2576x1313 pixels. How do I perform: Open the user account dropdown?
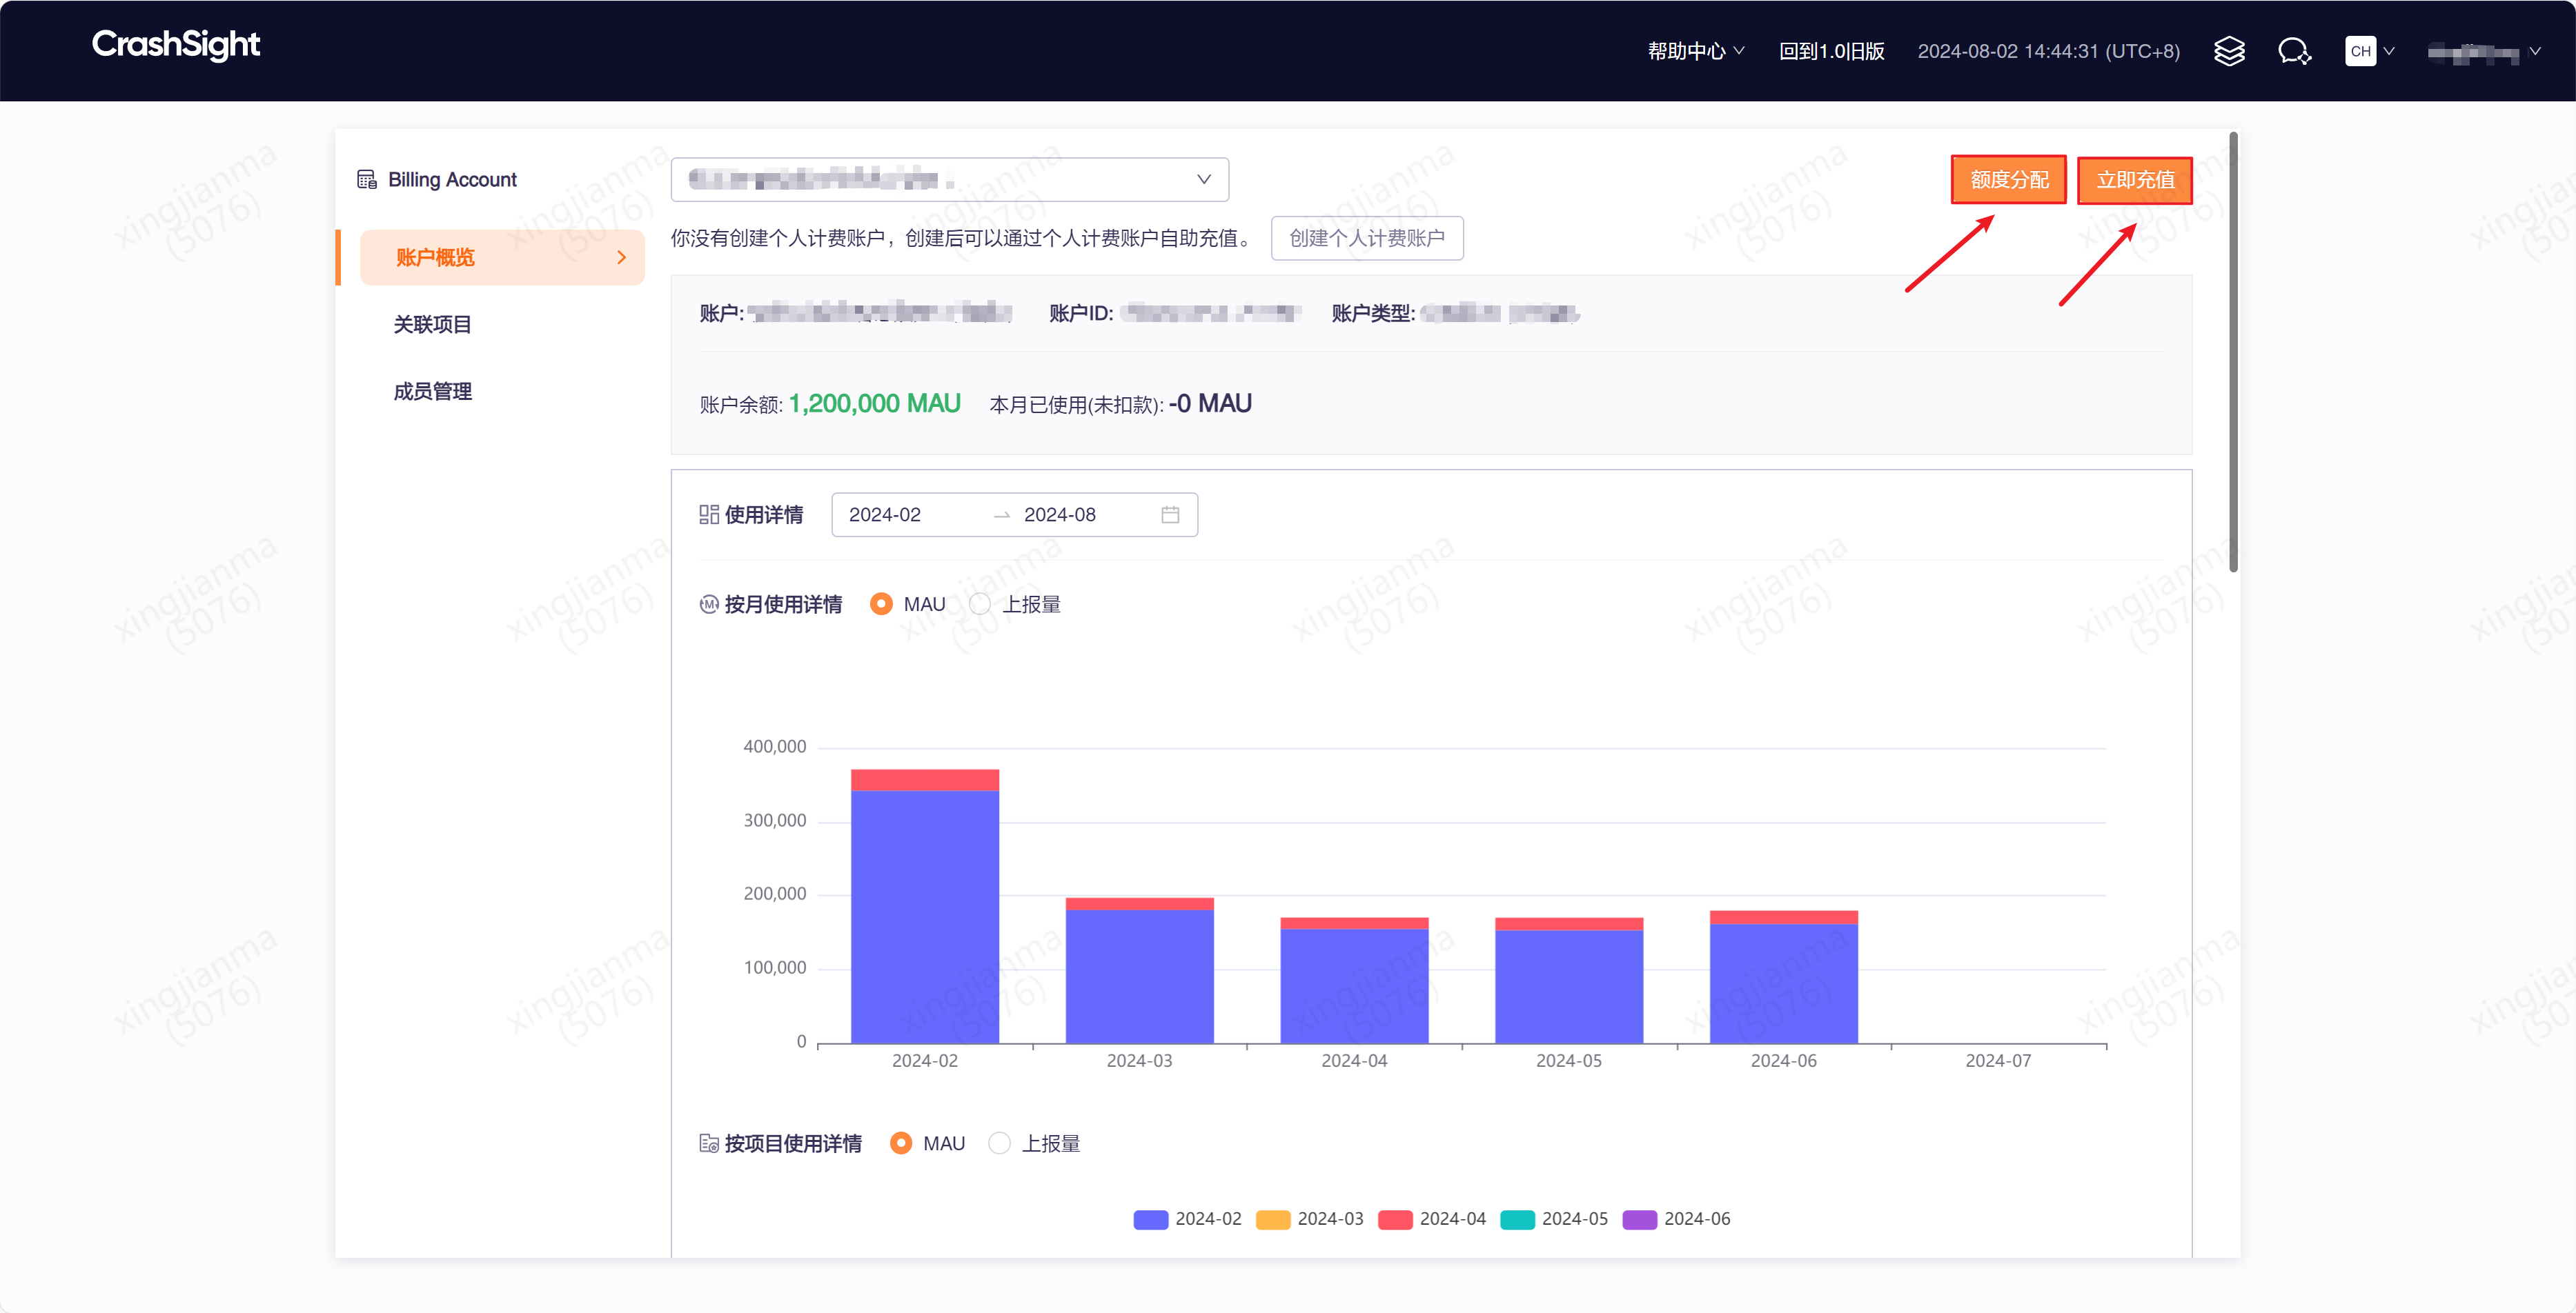pos(2484,52)
